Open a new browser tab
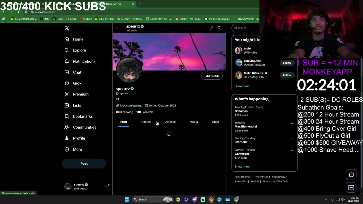The width and height of the screenshot is (363, 204). coord(140,4)
